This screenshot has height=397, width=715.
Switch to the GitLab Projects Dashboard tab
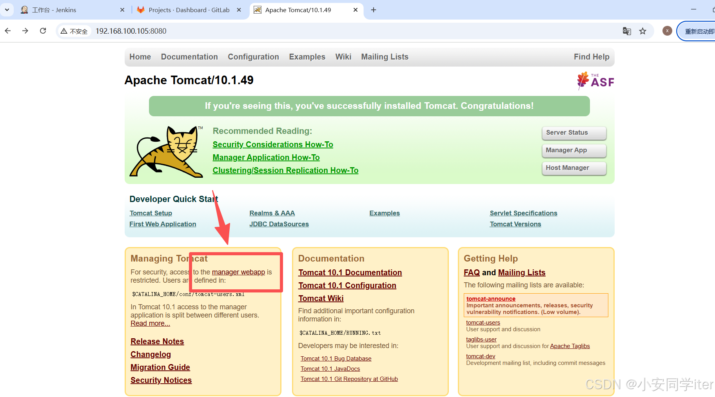click(x=189, y=10)
